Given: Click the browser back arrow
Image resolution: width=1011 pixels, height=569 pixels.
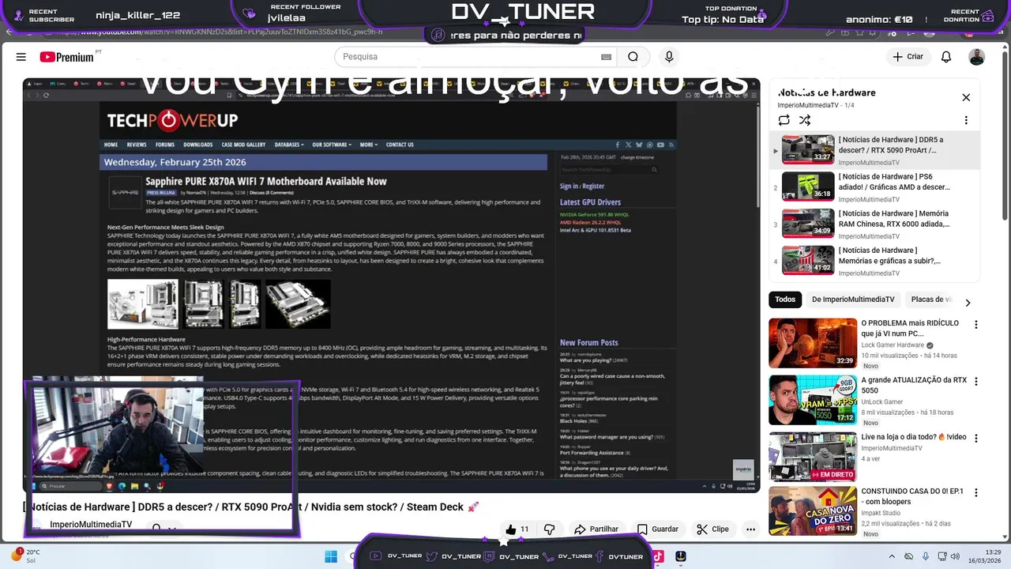Looking at the screenshot, I should [x=9, y=32].
